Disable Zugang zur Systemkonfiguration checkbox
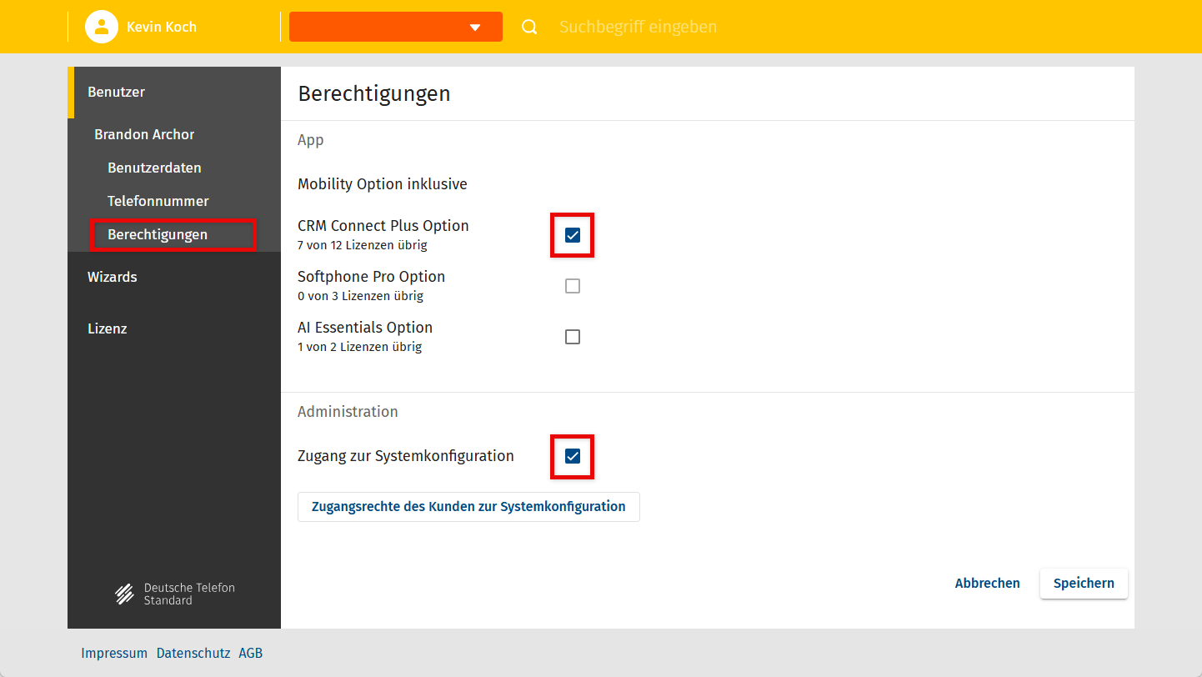This screenshot has width=1202, height=677. tap(573, 456)
